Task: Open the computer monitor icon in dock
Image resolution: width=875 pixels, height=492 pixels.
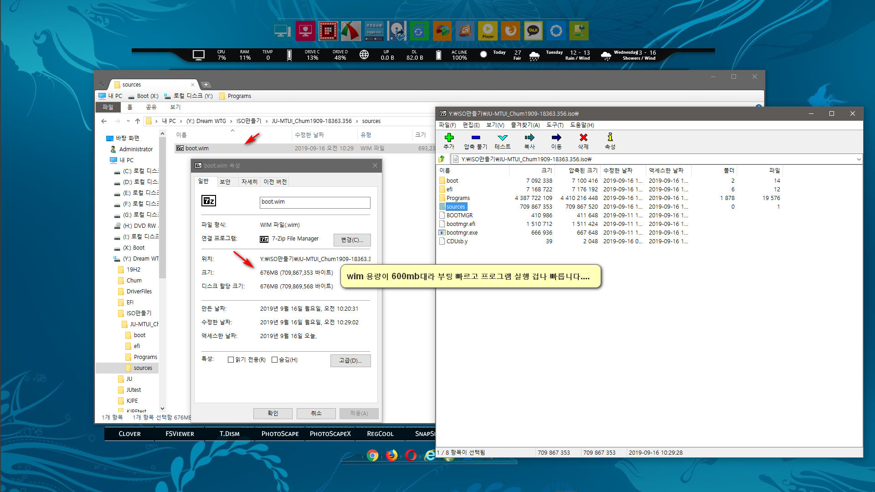Action: click(283, 31)
